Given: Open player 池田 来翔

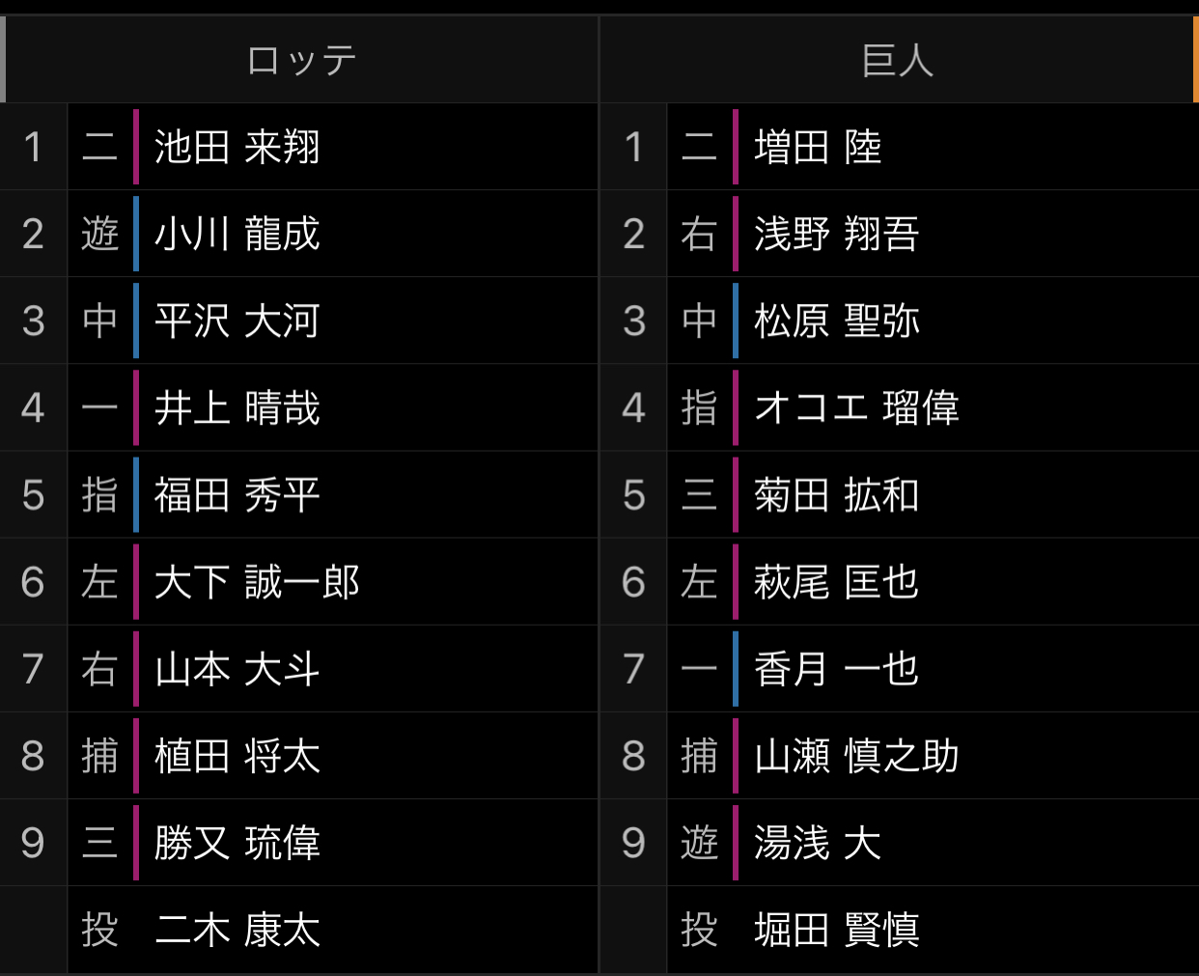Looking at the screenshot, I should [x=237, y=148].
